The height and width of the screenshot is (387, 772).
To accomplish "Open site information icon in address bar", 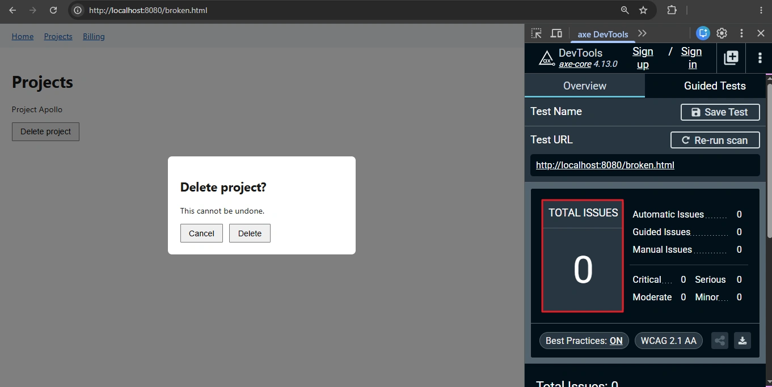I will click(x=78, y=10).
